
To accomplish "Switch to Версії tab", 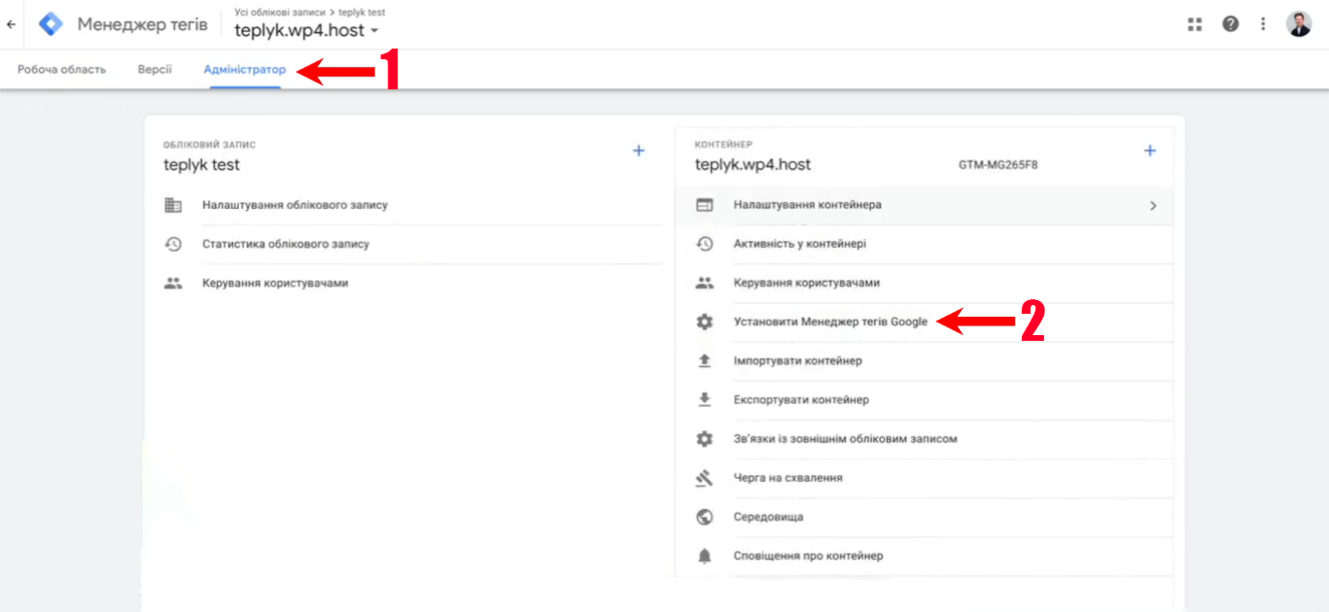I will click(x=155, y=70).
